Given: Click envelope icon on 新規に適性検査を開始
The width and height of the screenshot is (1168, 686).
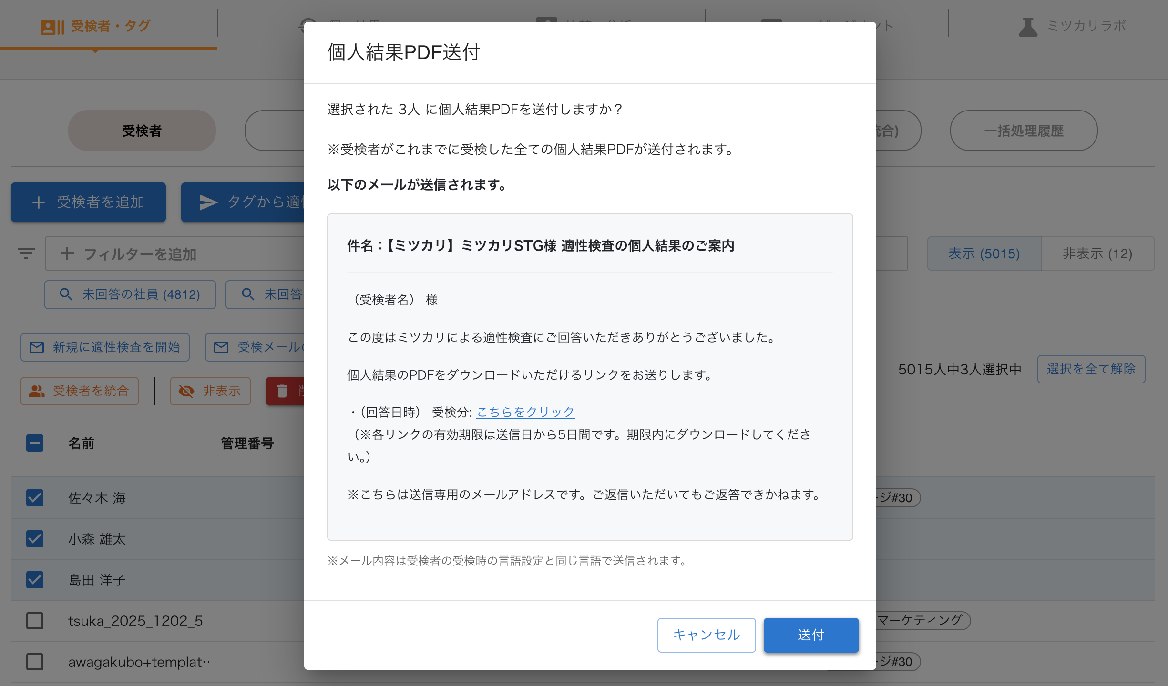Looking at the screenshot, I should (x=37, y=347).
